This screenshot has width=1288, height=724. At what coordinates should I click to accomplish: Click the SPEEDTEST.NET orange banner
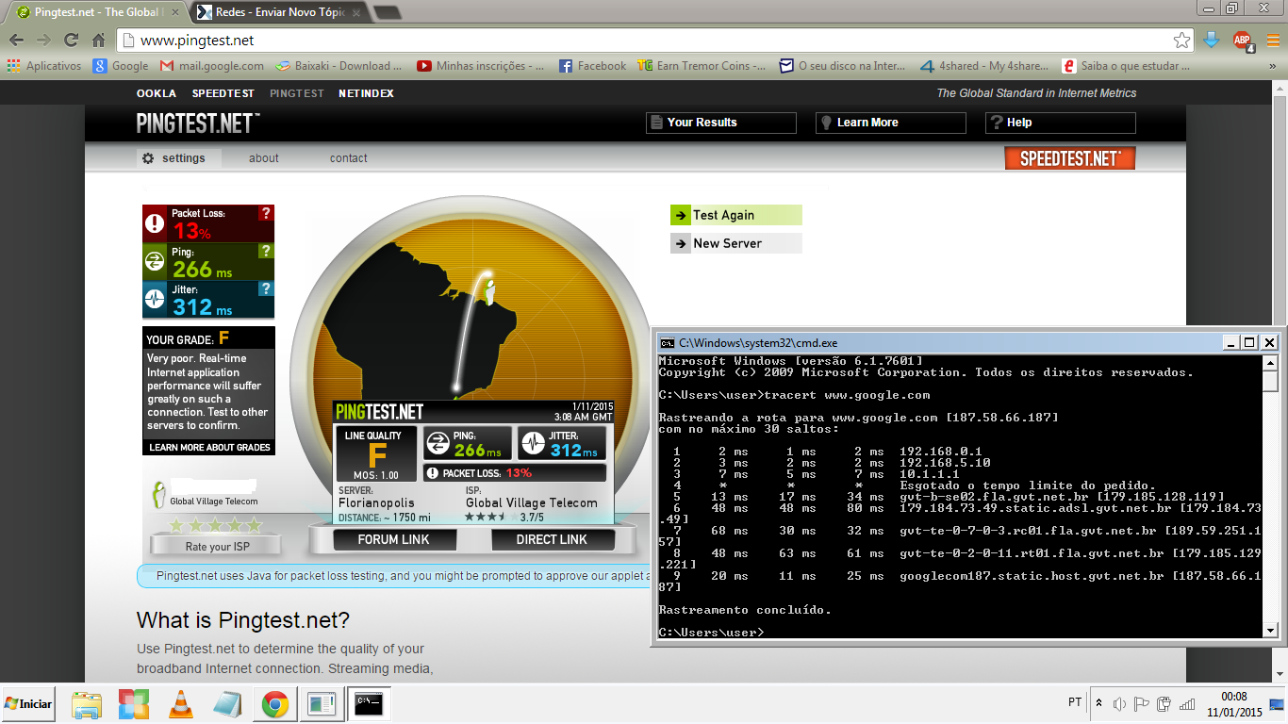coord(1070,158)
